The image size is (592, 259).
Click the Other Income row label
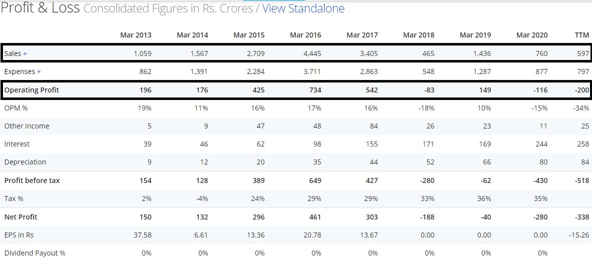pyautogui.click(x=27, y=126)
